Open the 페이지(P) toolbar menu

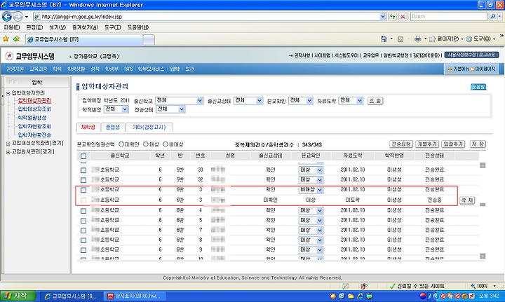[x=446, y=39]
